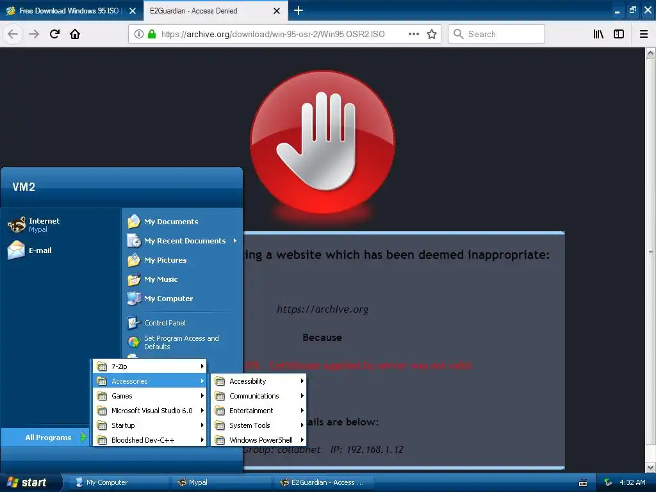Open on-screen keyboard tray icon
Screen dimensions: 656x492
pos(583,483)
